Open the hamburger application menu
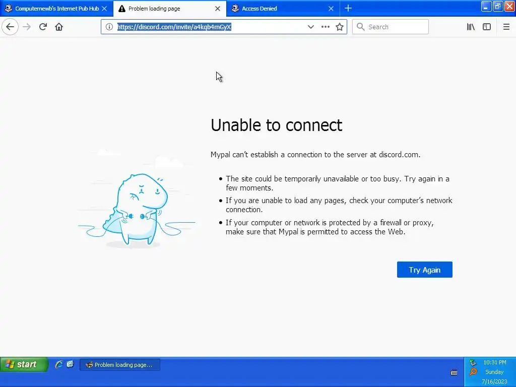The height and width of the screenshot is (387, 516). point(506,27)
